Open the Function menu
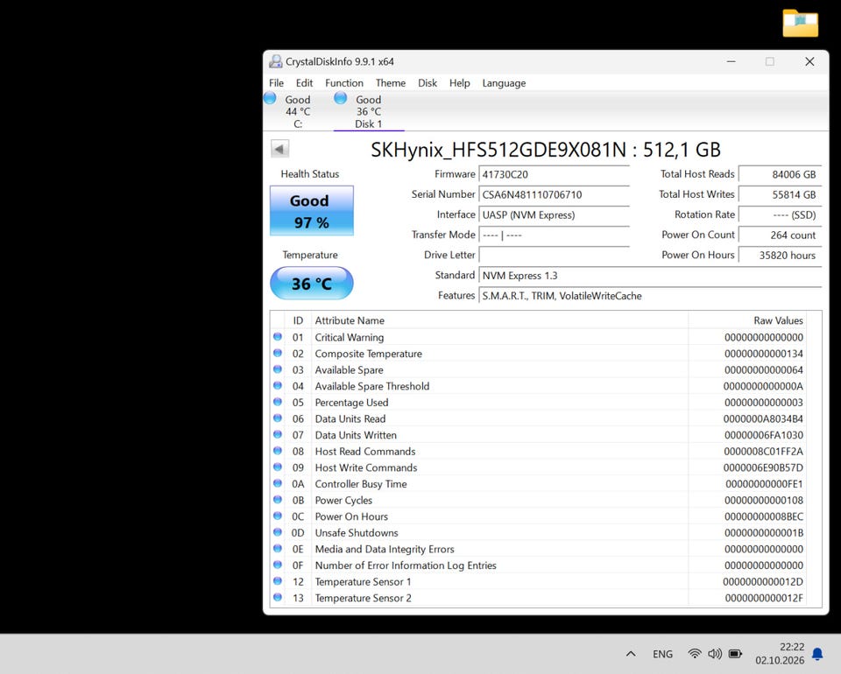The width and height of the screenshot is (841, 674). [343, 83]
